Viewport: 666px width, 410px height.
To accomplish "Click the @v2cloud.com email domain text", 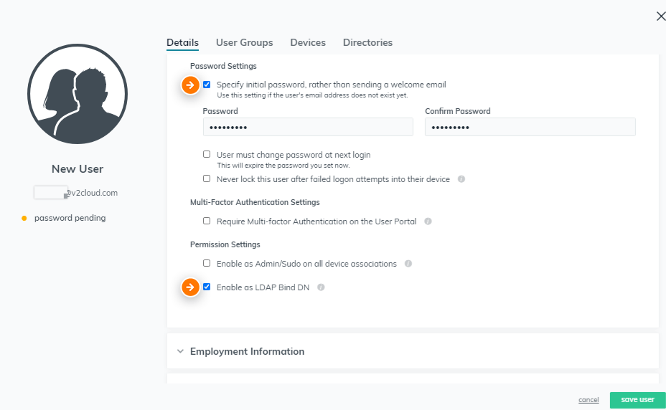I will point(93,193).
